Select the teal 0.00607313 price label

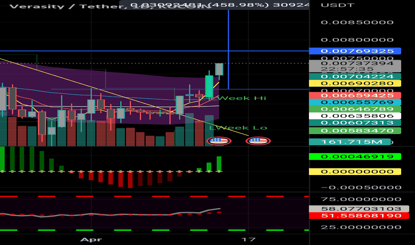(x=355, y=122)
